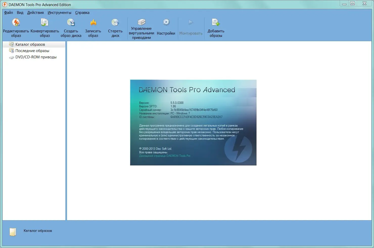The width and height of the screenshot is (374, 248).
Task: Open the Convert Image (Конвертировать образ) tool
Action: pyautogui.click(x=45, y=23)
